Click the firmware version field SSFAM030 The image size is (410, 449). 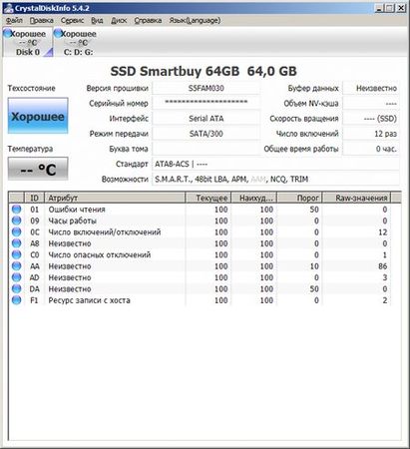coord(205,88)
